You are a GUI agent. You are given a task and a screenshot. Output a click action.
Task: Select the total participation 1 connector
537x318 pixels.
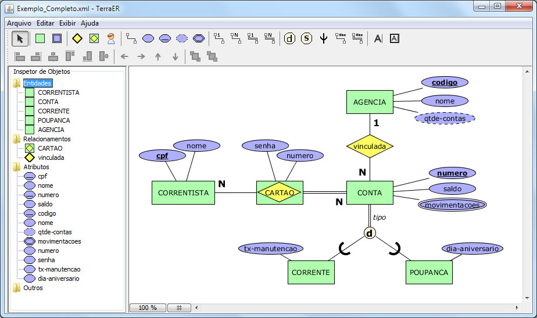point(253,38)
